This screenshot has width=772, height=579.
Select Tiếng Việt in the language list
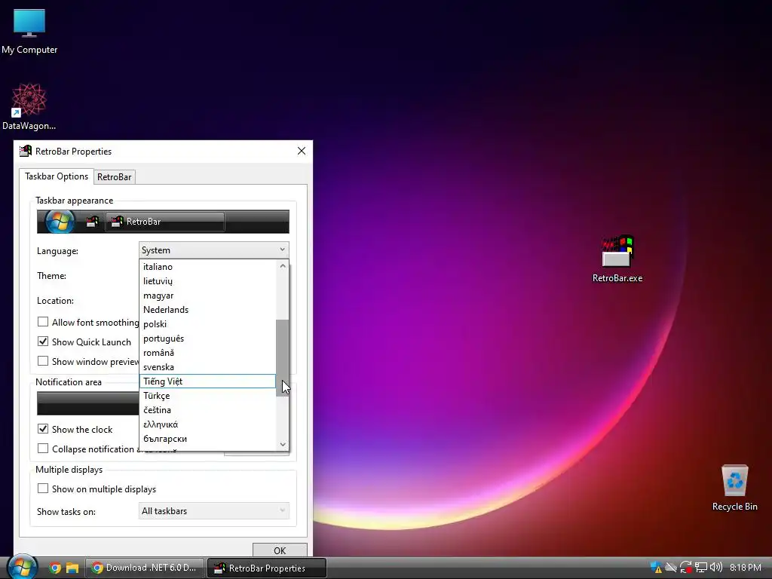click(x=207, y=381)
